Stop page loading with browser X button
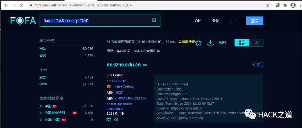302x128 pixels. [21, 5]
